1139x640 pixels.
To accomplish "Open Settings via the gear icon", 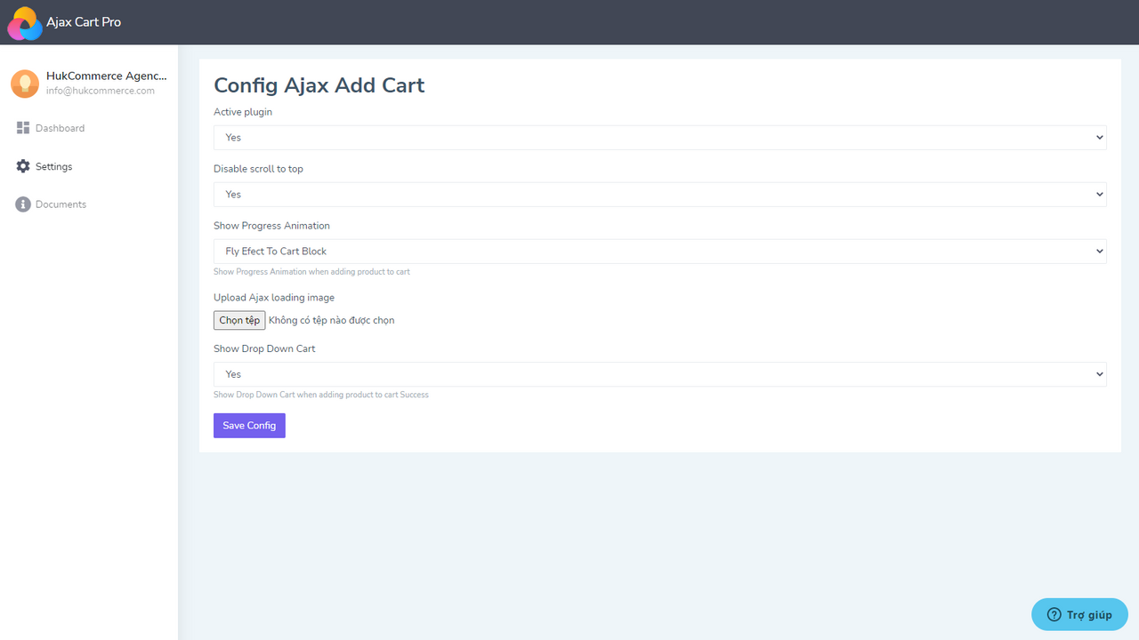I will tap(22, 166).
